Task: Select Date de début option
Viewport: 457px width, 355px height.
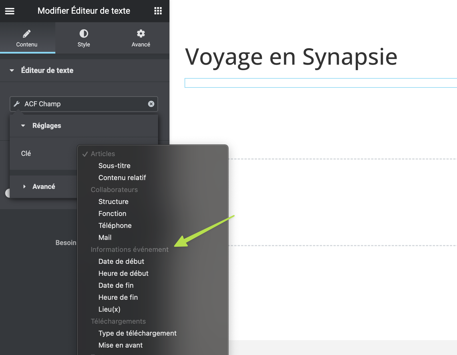Action: tap(121, 262)
